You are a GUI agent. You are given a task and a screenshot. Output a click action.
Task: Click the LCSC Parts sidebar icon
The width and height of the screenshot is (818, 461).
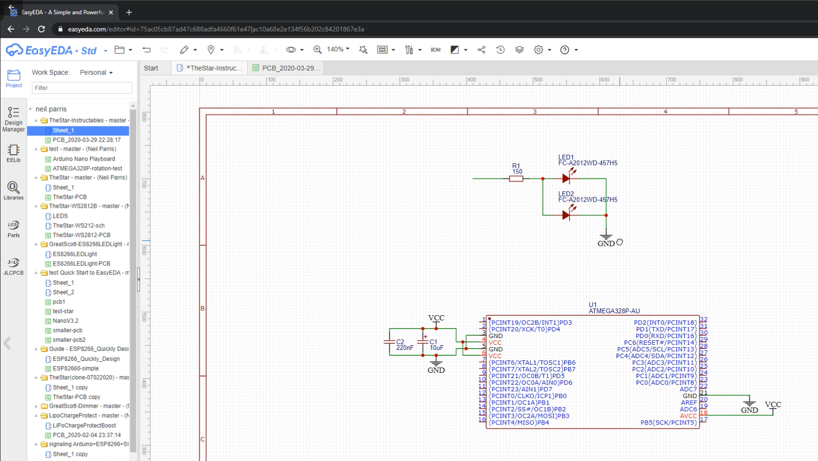click(x=13, y=228)
